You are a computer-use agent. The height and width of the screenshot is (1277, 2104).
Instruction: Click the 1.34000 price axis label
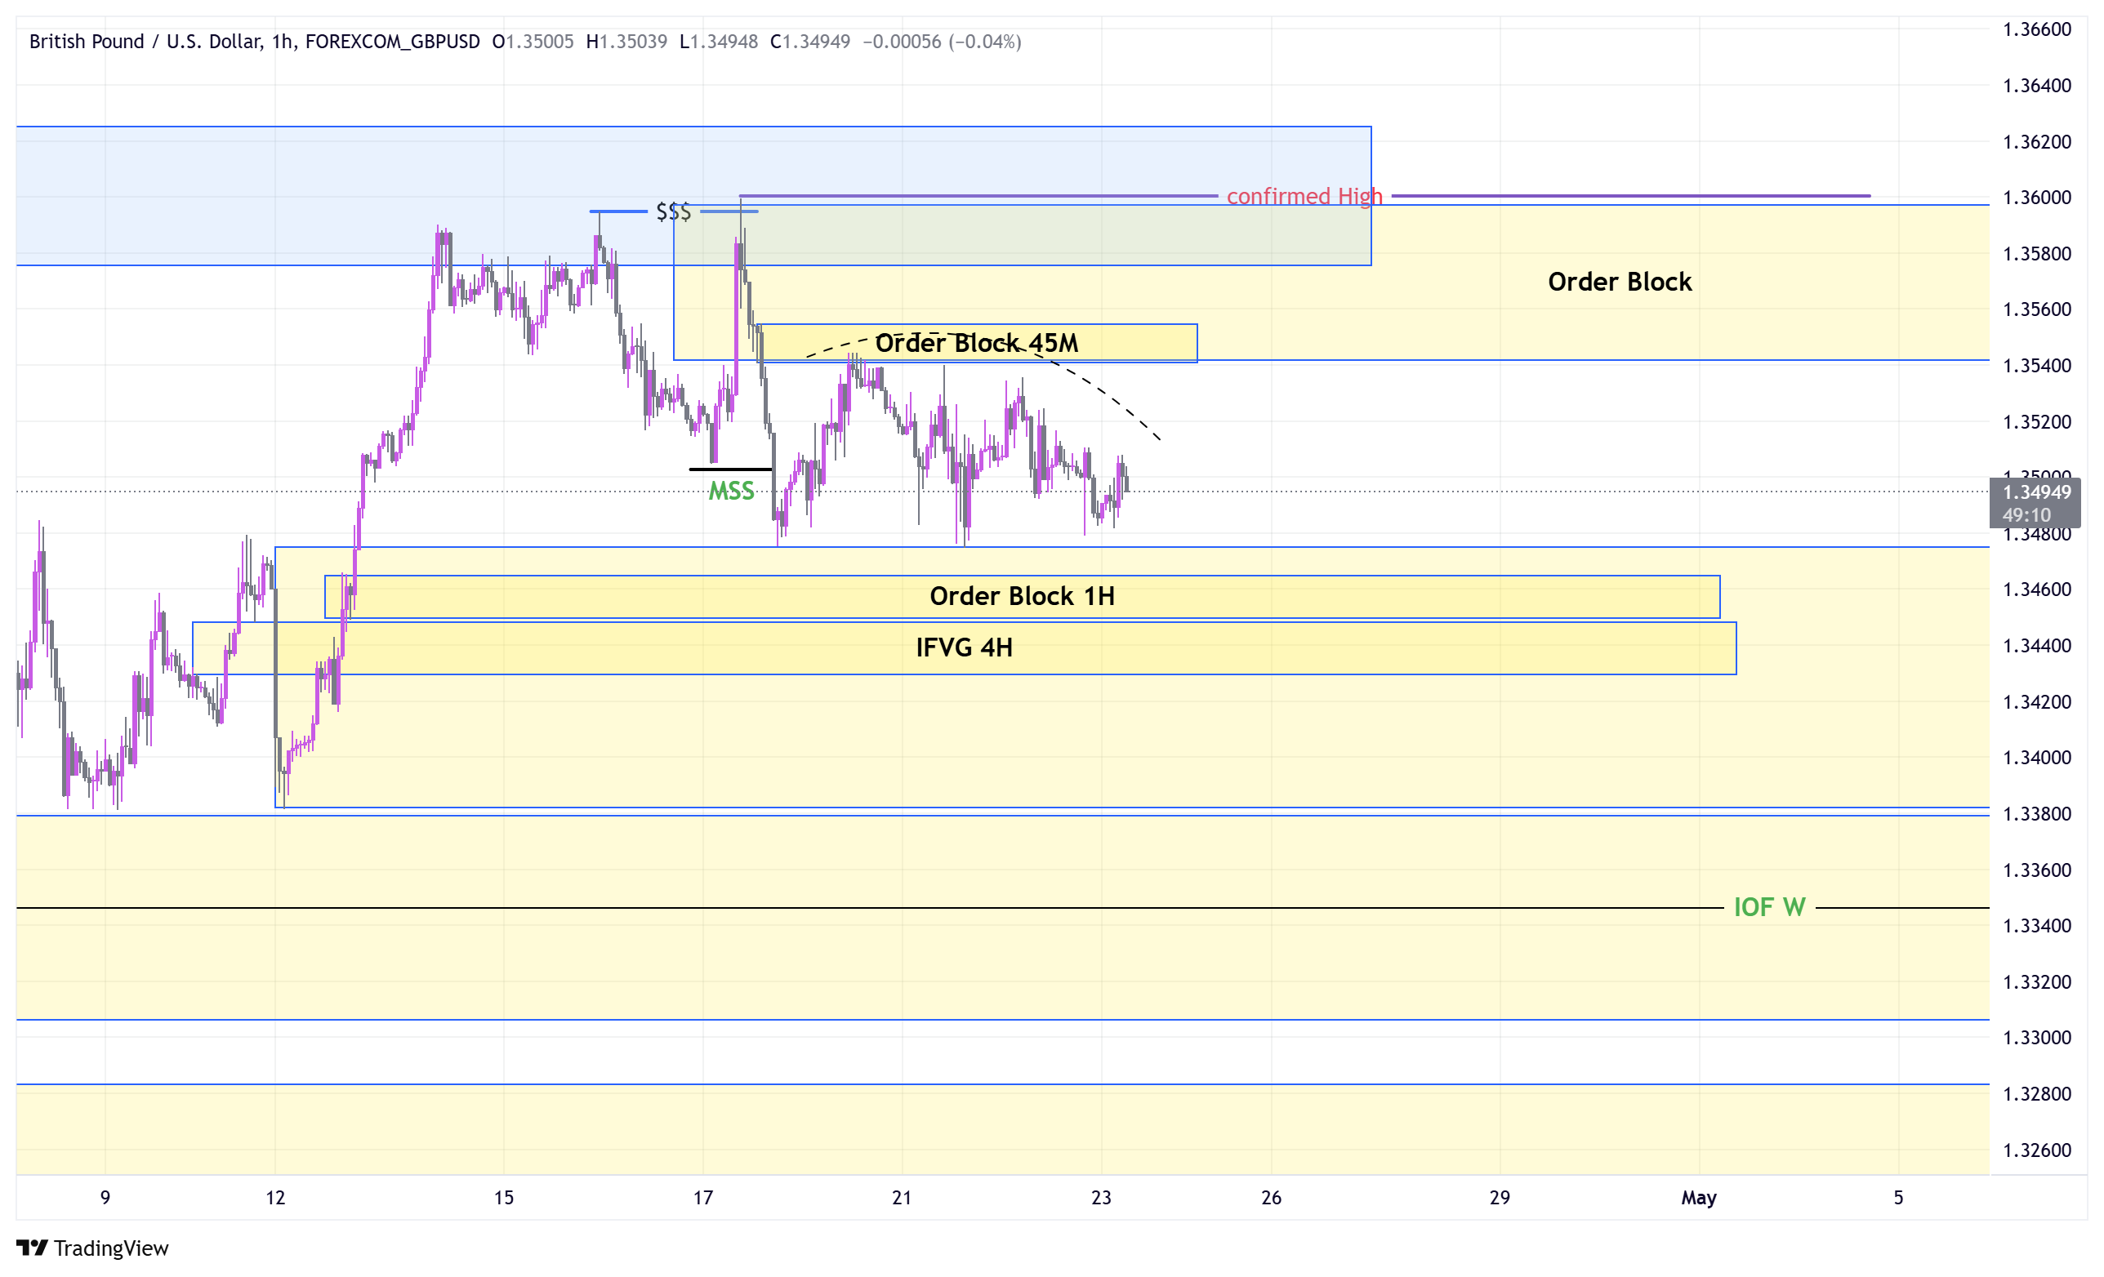(2037, 758)
